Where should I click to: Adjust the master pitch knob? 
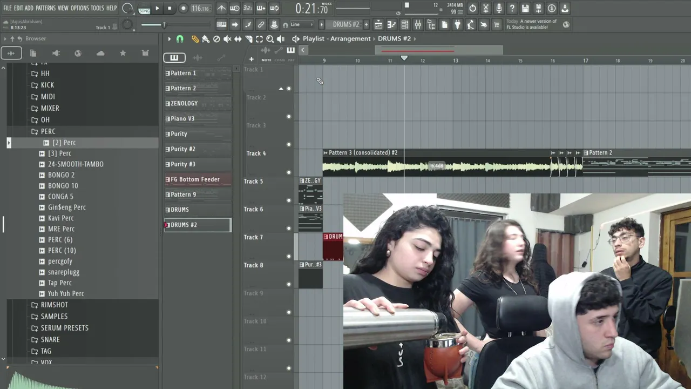(x=127, y=24)
